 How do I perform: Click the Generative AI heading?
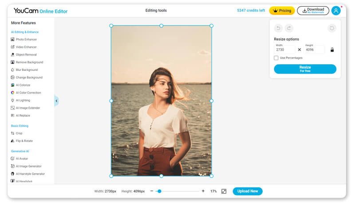20,151
